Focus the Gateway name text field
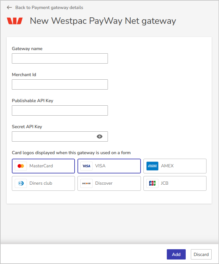 coord(60,58)
